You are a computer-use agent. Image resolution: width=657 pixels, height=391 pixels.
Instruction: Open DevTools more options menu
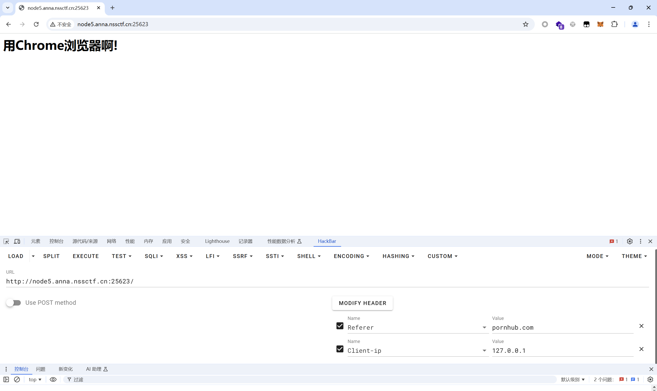click(x=641, y=241)
